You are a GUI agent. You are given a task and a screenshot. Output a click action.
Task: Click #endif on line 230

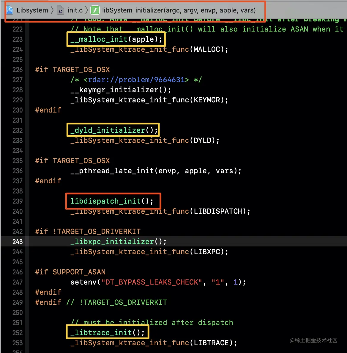point(48,110)
